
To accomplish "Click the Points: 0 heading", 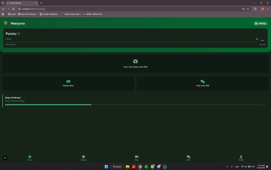I will [13, 34].
